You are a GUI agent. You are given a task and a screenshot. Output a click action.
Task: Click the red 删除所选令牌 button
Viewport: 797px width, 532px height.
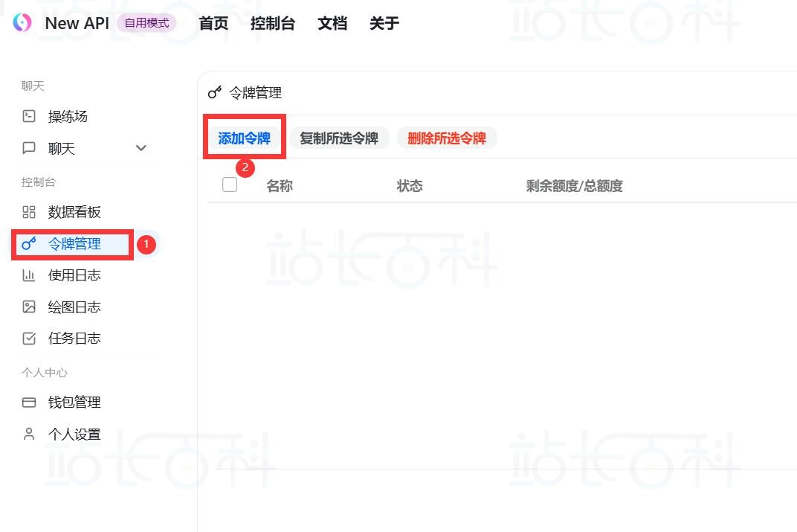pyautogui.click(x=447, y=138)
